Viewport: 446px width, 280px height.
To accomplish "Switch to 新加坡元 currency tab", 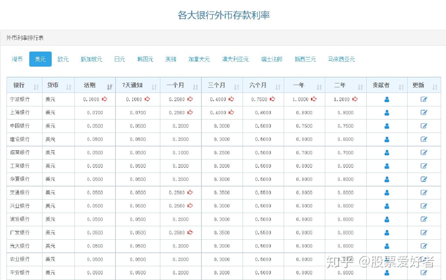I will pos(92,59).
